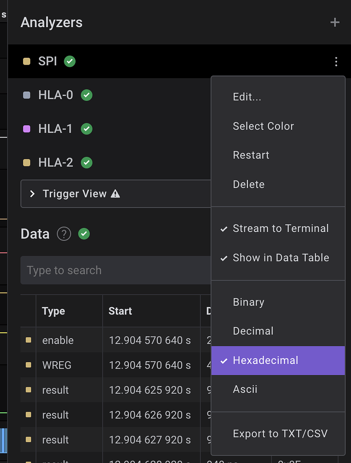Screen dimensions: 351x463
Task: Add a new analyzer with the plus icon
Action: point(335,22)
